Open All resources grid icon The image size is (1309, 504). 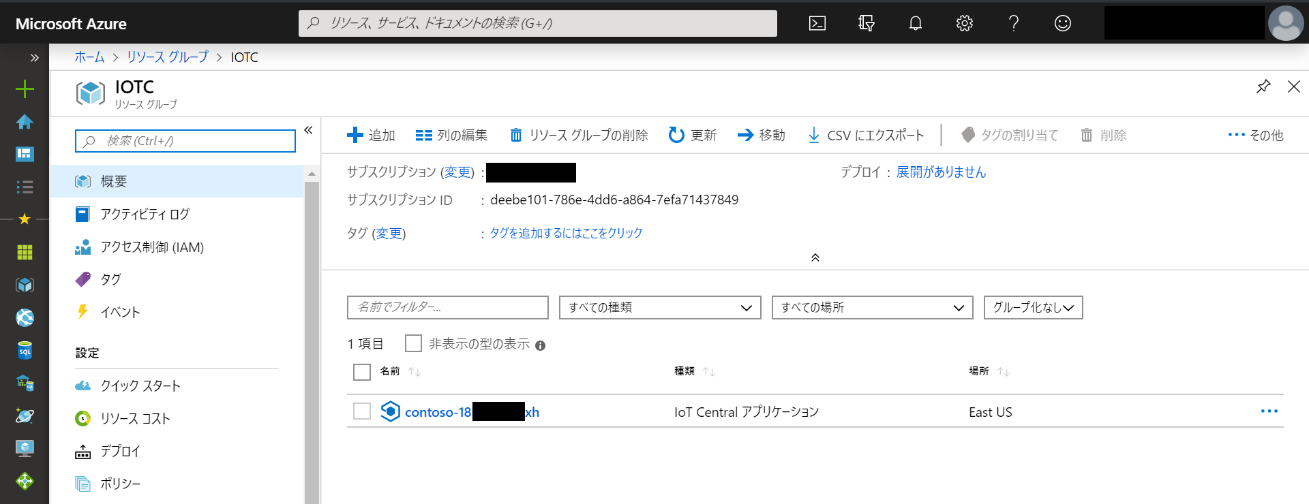[25, 252]
